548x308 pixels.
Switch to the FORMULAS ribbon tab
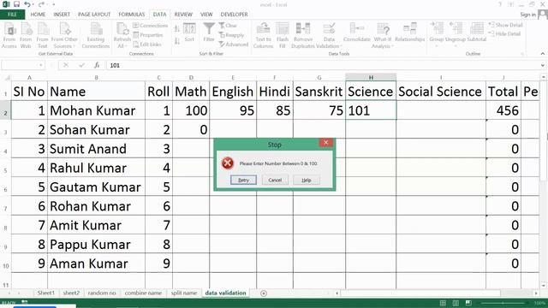[x=131, y=15]
